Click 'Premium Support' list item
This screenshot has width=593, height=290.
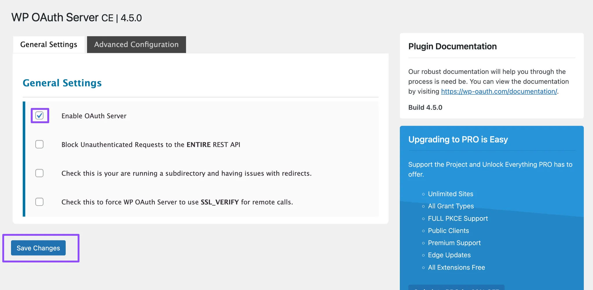pyautogui.click(x=454, y=243)
